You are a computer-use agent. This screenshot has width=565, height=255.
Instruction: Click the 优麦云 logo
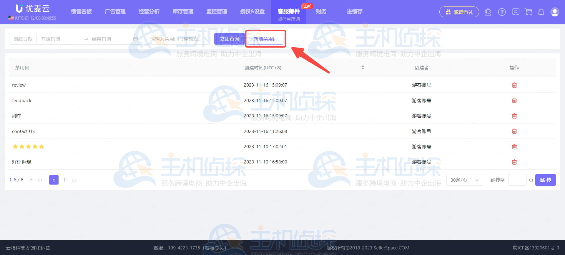32,9
